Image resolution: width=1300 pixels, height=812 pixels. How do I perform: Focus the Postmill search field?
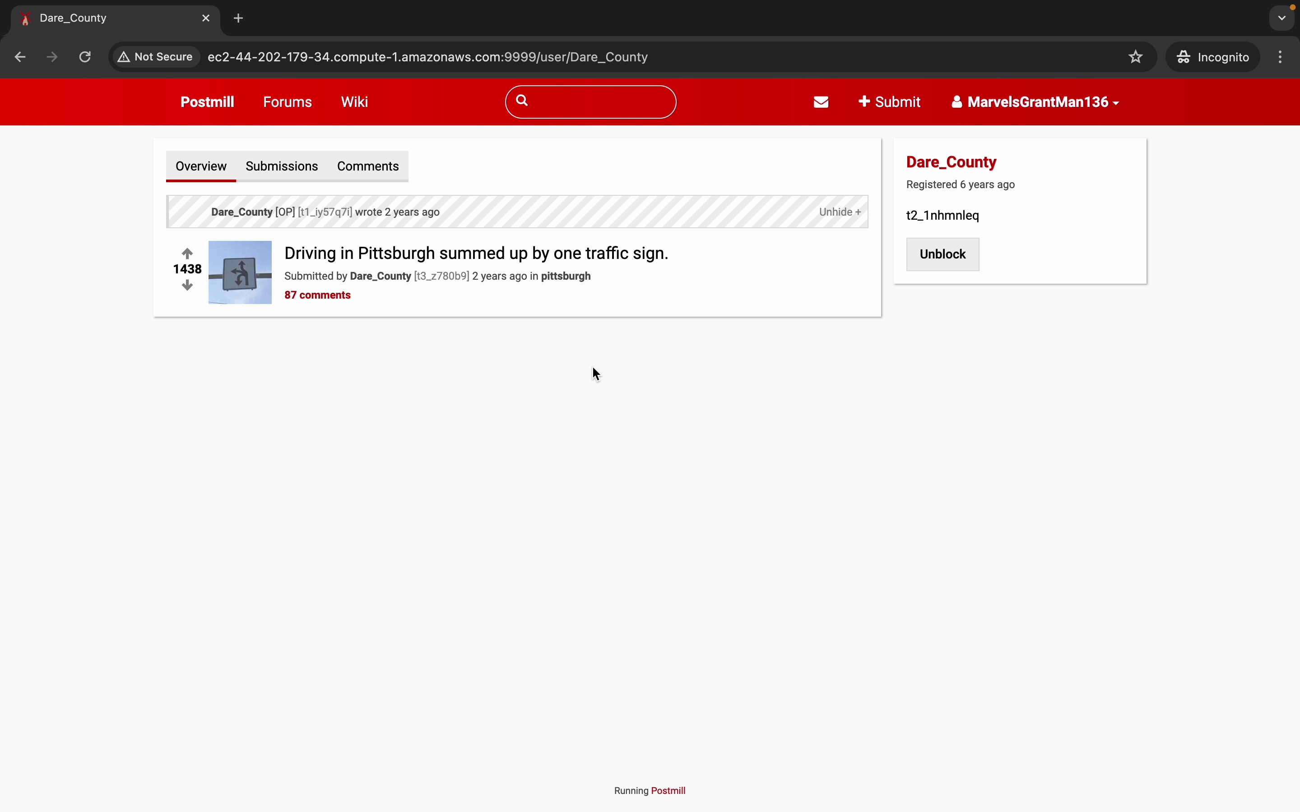click(x=602, y=102)
